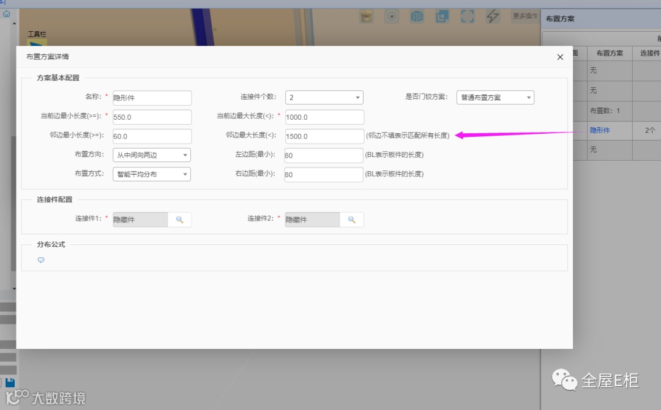Viewport: 661px width, 410px height.
Task: Open the 是否门铰方案 dropdown
Action: pyautogui.click(x=495, y=98)
